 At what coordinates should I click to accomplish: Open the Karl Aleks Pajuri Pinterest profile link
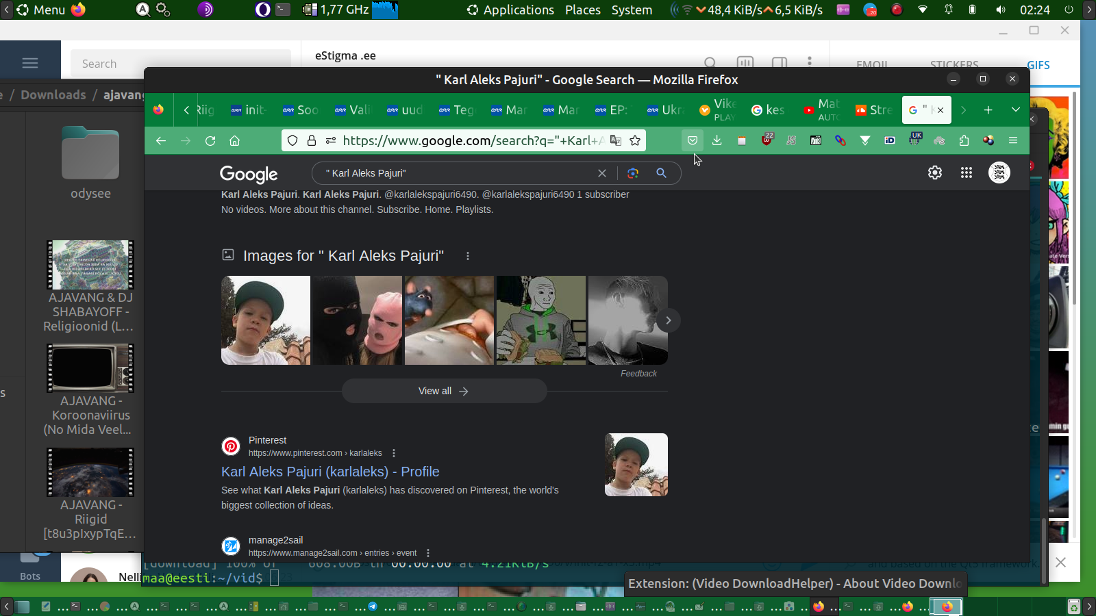[x=330, y=472]
